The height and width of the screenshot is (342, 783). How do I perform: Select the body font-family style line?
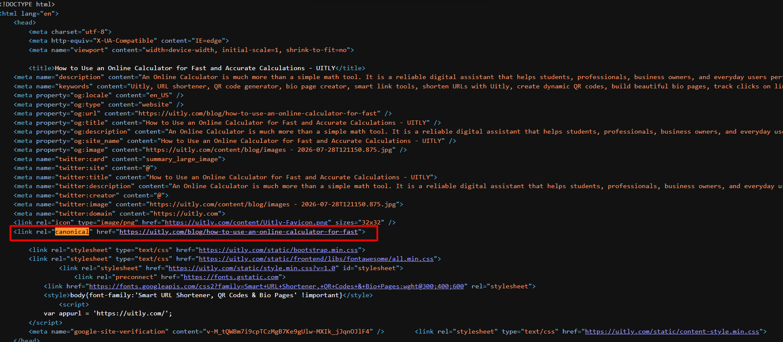208,295
